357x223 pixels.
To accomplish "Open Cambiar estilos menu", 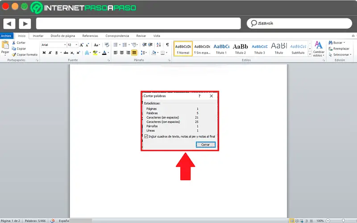I will pos(319,49).
